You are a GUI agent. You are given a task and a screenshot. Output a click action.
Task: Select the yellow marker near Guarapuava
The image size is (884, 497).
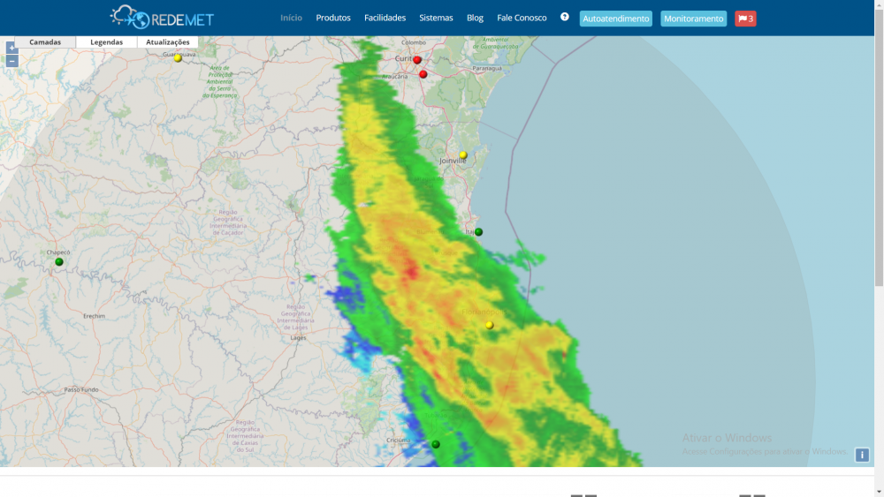(x=178, y=58)
